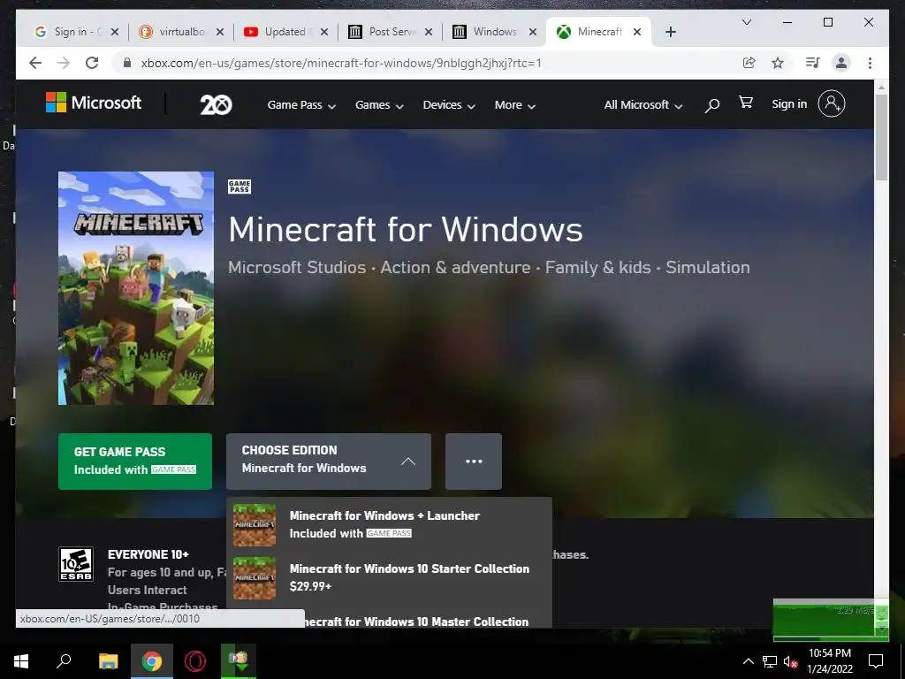
Task: Click the Minecraft box art image
Action: click(136, 288)
